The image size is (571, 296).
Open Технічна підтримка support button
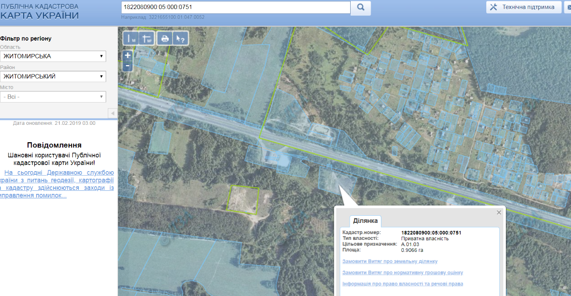coord(524,7)
